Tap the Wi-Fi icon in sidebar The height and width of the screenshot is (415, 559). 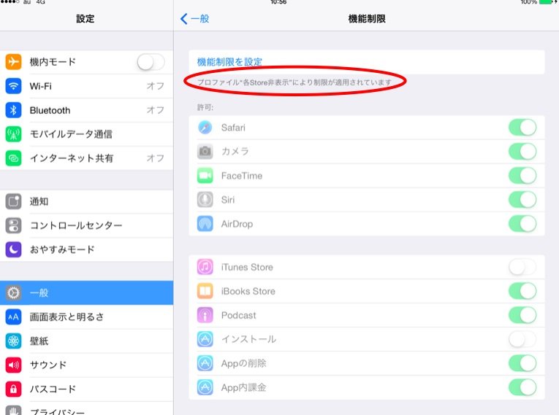tap(13, 86)
